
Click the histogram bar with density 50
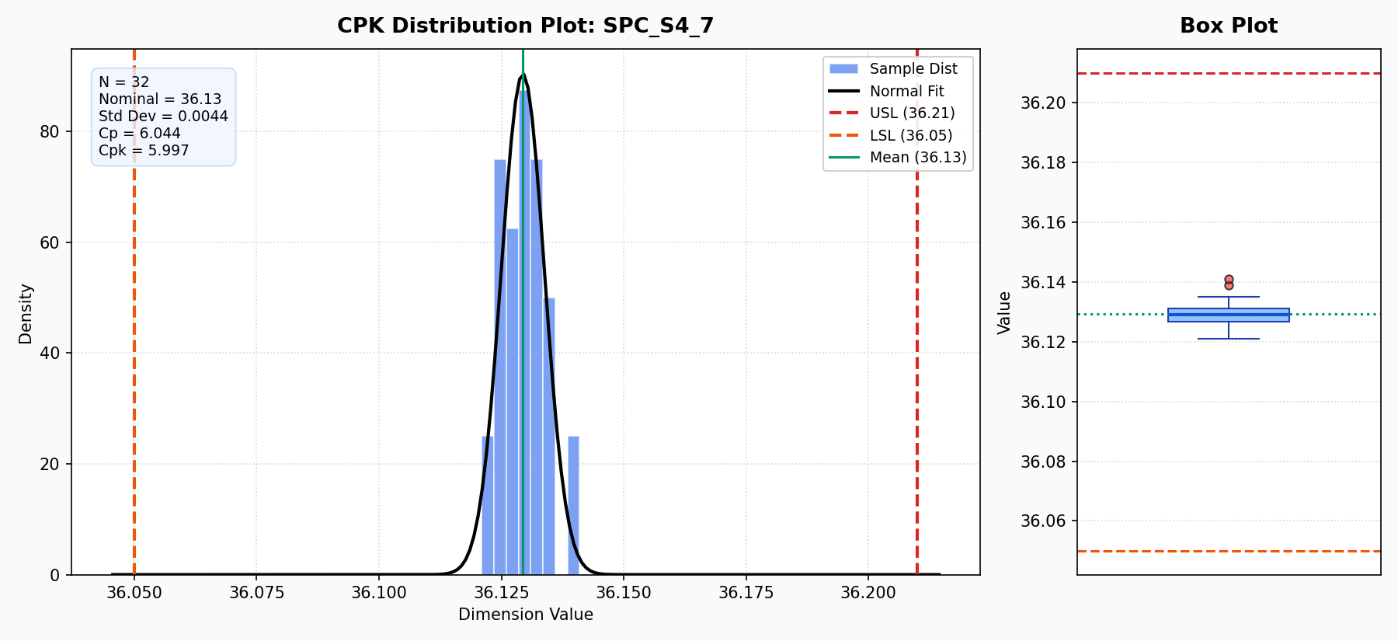tap(549, 436)
